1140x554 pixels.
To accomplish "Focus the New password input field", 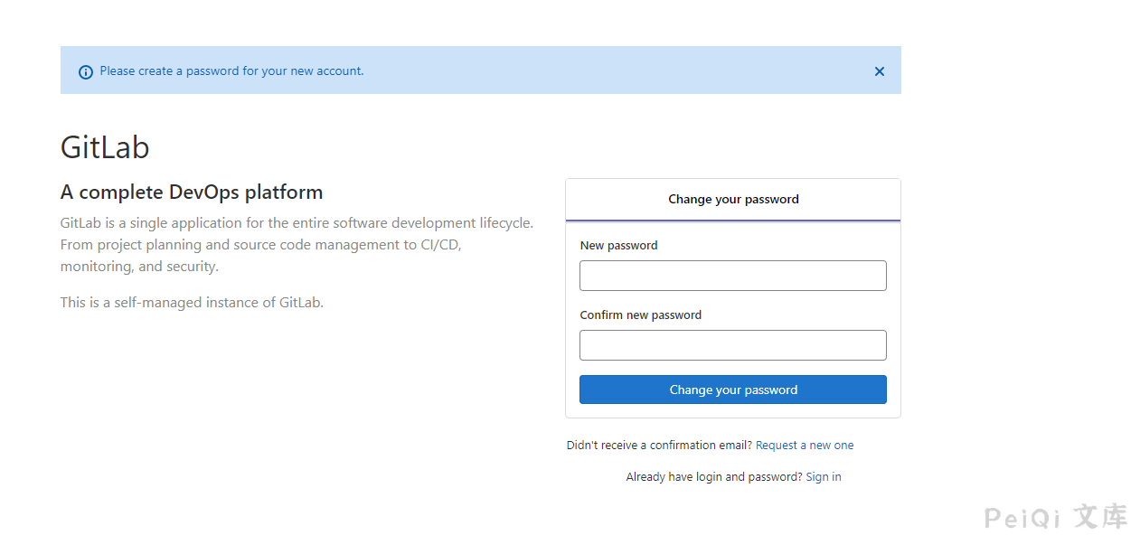I will [732, 276].
